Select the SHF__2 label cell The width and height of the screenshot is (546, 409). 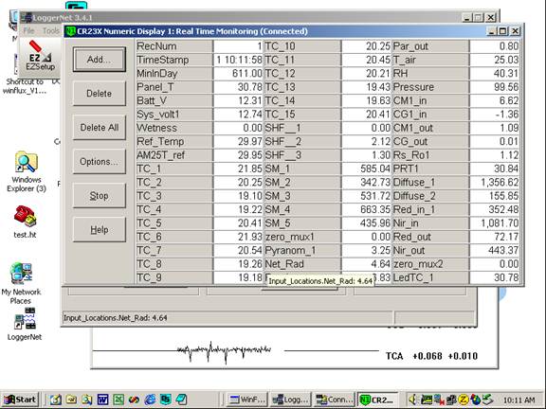[302, 142]
